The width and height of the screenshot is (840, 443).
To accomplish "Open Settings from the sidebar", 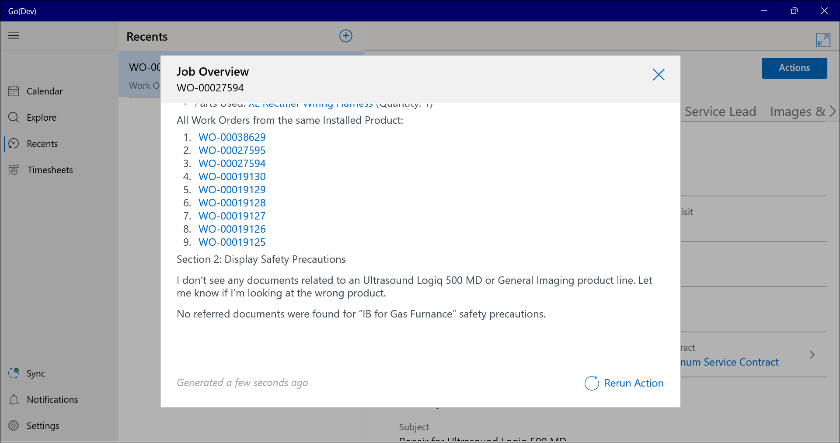I will point(43,426).
